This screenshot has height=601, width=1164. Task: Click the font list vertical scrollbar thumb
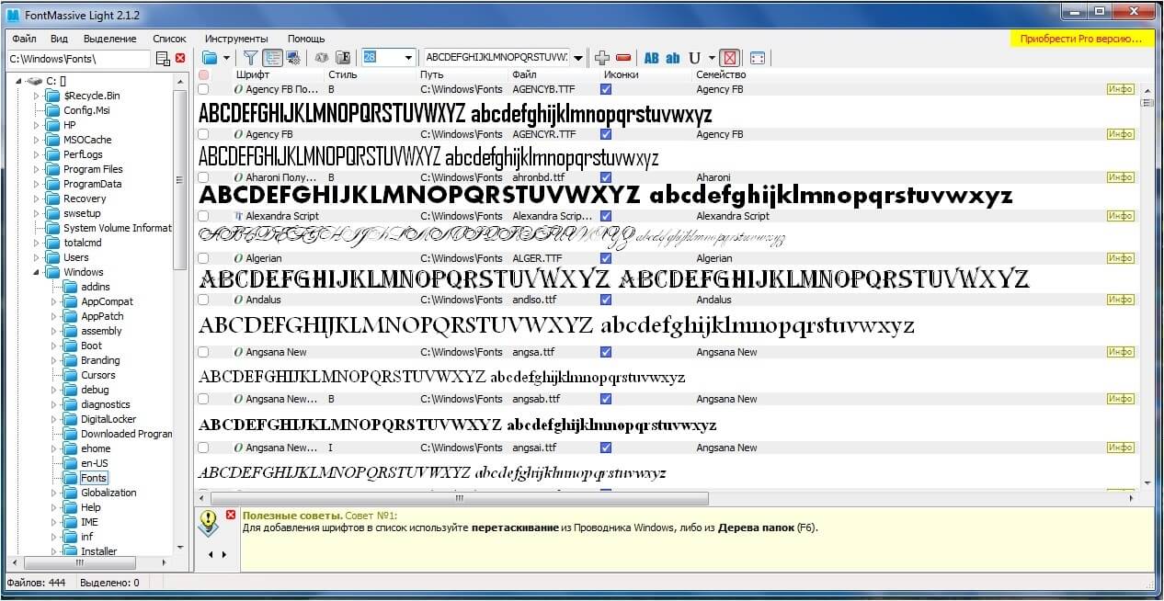click(1147, 103)
